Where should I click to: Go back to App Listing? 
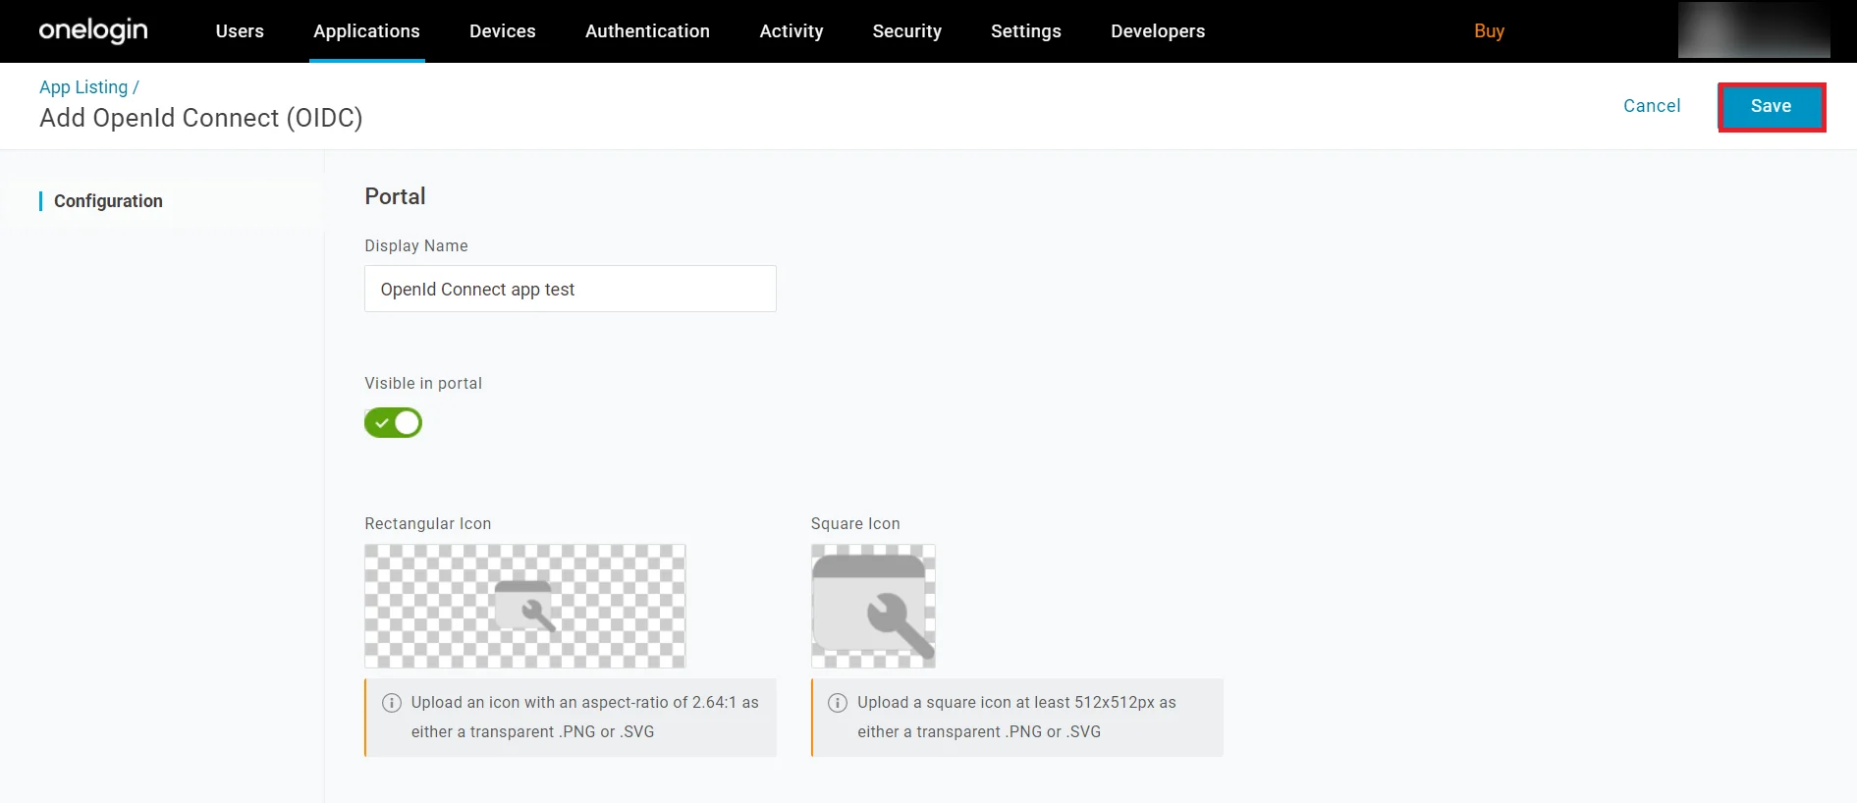(83, 87)
